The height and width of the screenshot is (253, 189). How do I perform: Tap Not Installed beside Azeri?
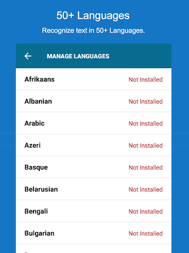(146, 146)
